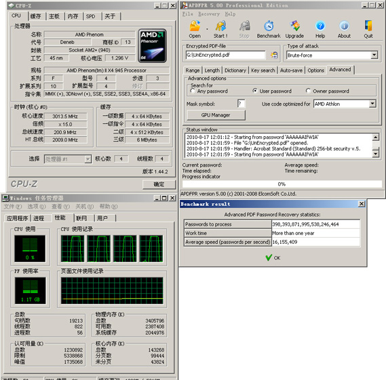Switch to the Options tab in APDFPR
Screen dimensions: 386x380
[x=316, y=70]
